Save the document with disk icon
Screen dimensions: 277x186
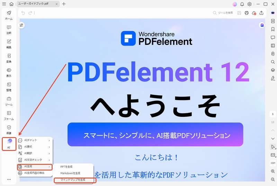(x=239, y=13)
